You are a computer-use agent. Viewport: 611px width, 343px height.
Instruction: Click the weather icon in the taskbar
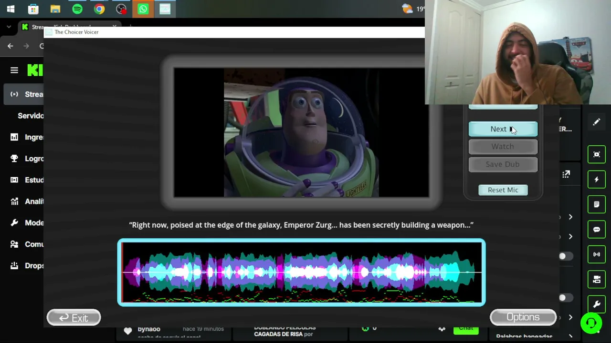pos(407,9)
